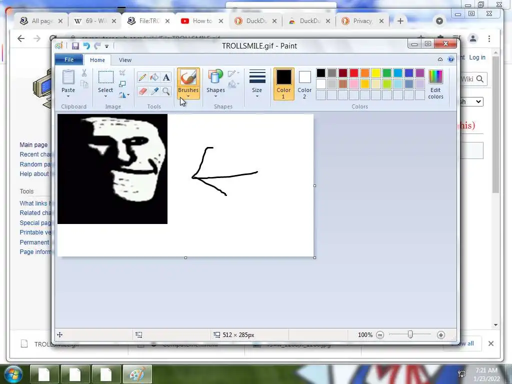
Task: Open the File menu in Paint
Action: (69, 59)
